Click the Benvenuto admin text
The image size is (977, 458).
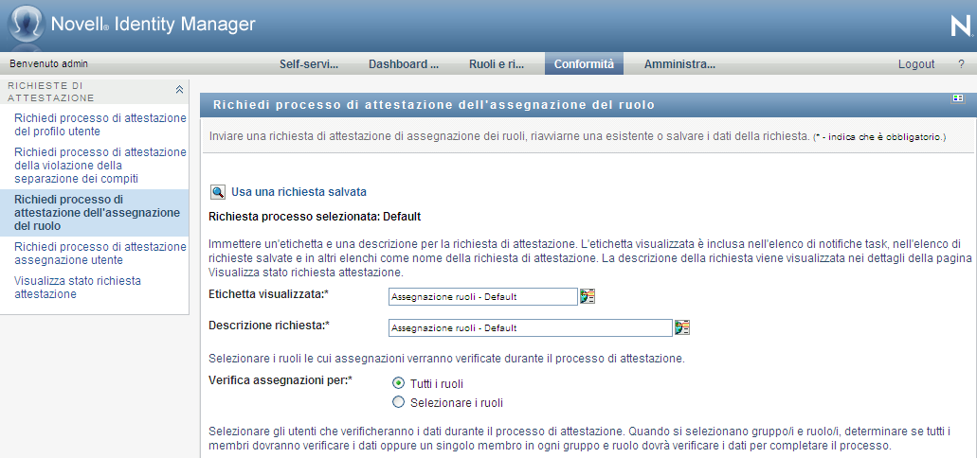coord(48,63)
